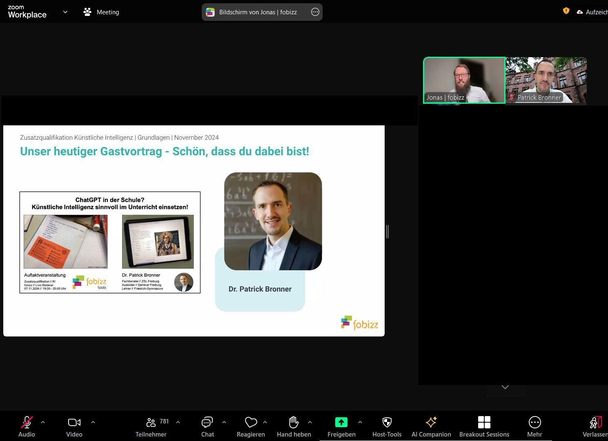This screenshot has width=608, height=441.
Task: Open screen share options ellipsis menu
Action: (315, 12)
